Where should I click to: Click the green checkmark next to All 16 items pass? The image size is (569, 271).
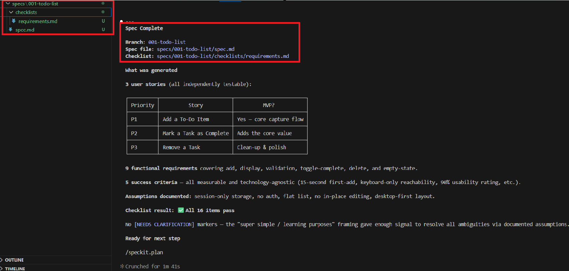(x=181, y=210)
